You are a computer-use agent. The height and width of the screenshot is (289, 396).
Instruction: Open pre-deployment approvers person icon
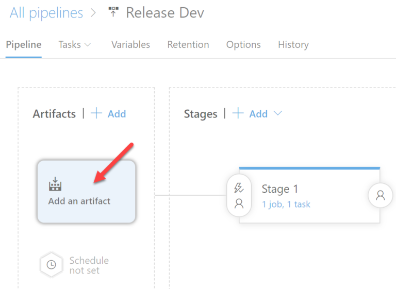tap(239, 203)
